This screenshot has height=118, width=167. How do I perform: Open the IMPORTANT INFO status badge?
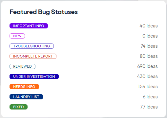click(29, 26)
